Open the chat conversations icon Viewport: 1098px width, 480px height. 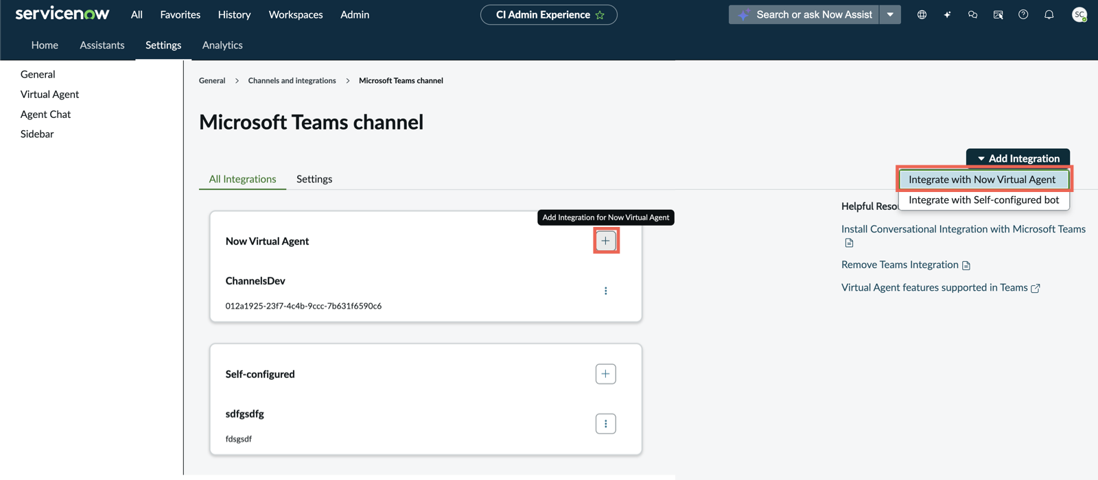[x=972, y=14]
